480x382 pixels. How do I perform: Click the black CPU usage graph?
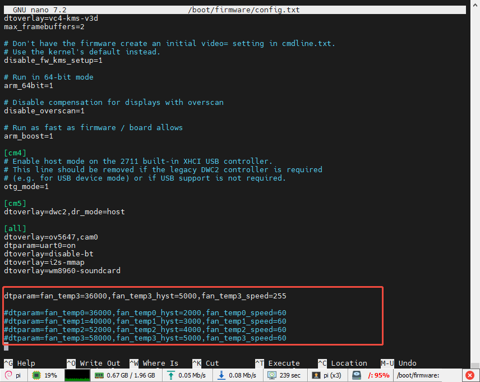coord(77,375)
